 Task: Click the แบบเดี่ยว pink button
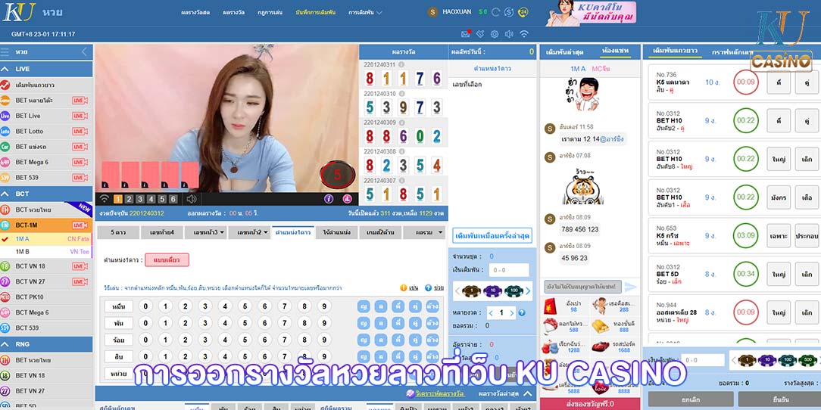[x=167, y=260]
